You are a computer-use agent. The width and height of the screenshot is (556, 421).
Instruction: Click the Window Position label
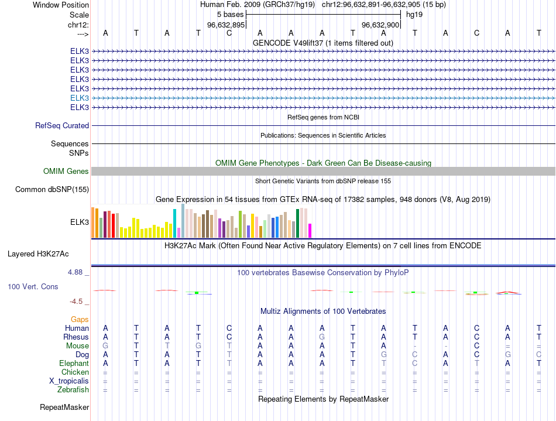[61, 5]
